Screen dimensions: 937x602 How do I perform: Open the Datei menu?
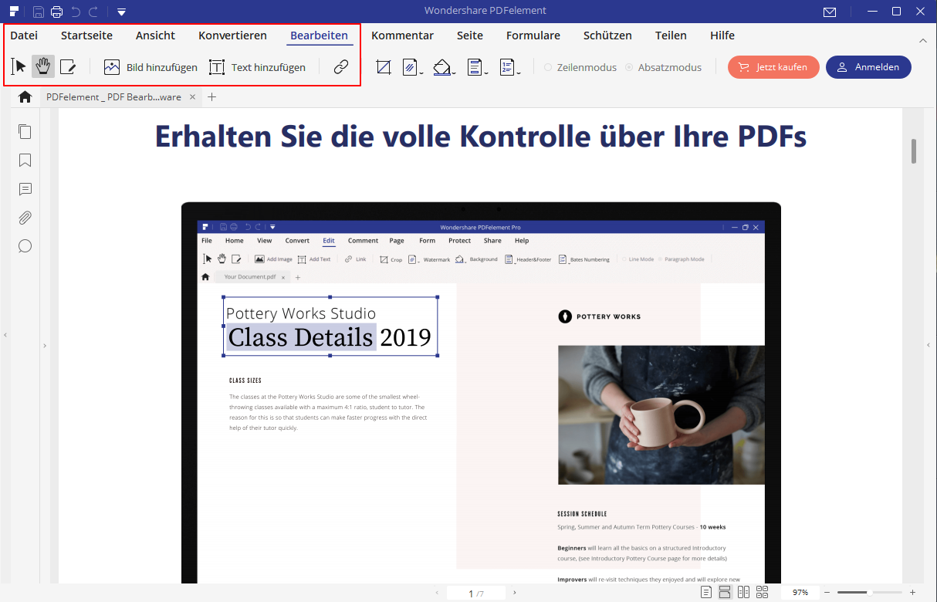[x=24, y=36]
